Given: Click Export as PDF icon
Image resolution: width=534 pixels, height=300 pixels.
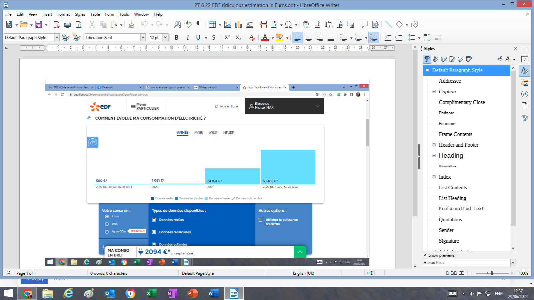Looking at the screenshot, I should (56, 24).
